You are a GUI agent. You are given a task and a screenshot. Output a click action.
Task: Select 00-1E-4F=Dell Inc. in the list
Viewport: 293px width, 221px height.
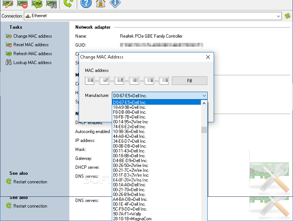[x=157, y=204]
